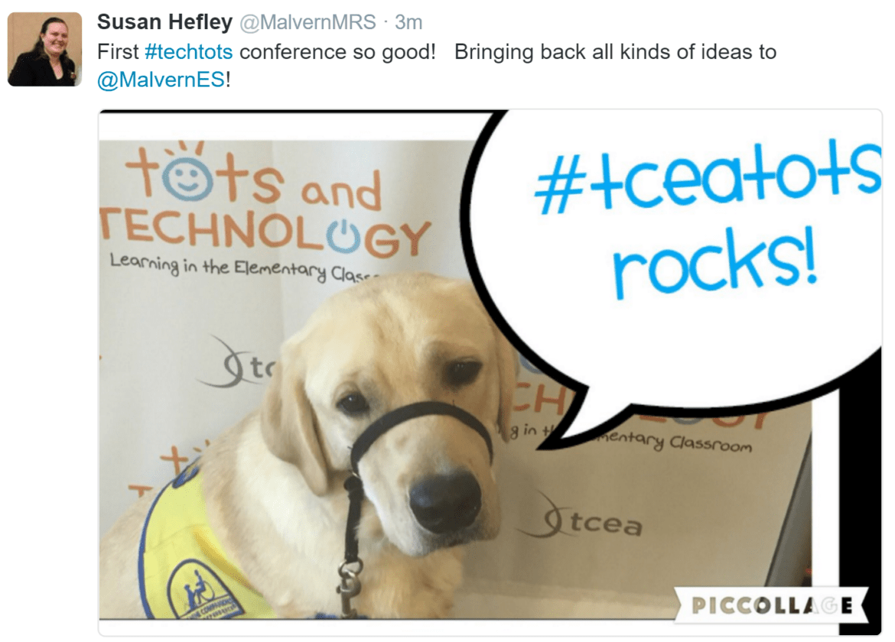Image resolution: width=895 pixels, height=642 pixels.
Task: Expand the attached dog photo
Action: pyautogui.click(x=490, y=372)
